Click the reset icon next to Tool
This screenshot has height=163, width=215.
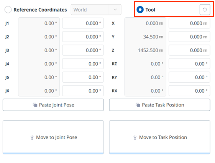pyautogui.click(x=205, y=10)
